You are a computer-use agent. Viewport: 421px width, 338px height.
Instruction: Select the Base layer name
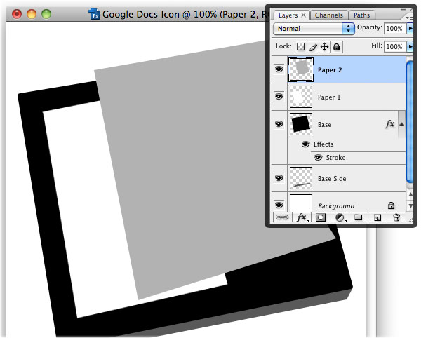pos(324,124)
